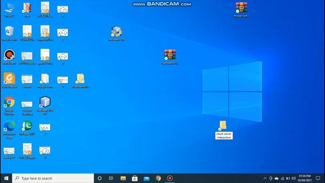Select the NetBeans IDE 8.2 shortcut

(x=45, y=106)
